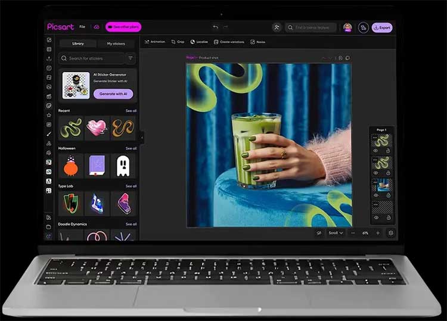Click the undo arrow in the top bar
Viewport: 447px width, 321px height.
point(216,27)
